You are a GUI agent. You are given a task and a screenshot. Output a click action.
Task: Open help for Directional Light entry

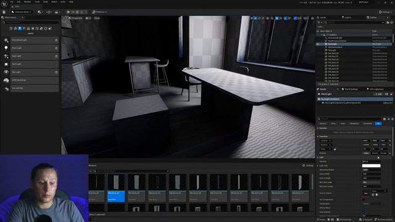click(56, 40)
